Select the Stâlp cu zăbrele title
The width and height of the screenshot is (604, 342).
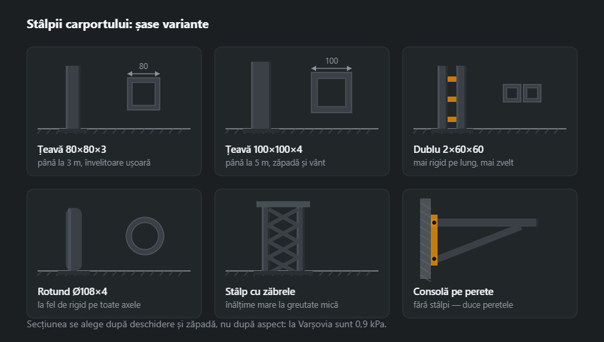[260, 292]
